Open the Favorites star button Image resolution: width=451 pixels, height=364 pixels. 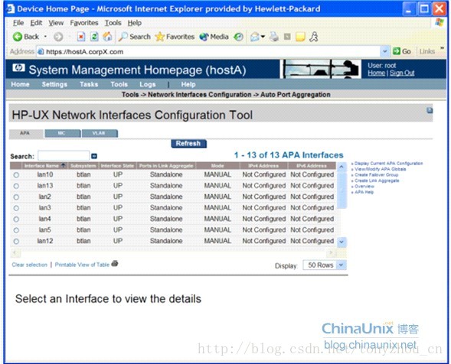pyautogui.click(x=175, y=37)
